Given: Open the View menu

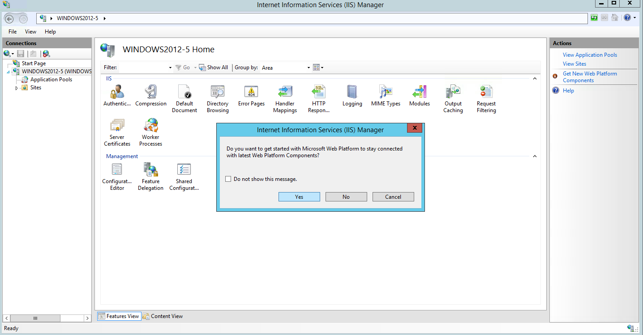Looking at the screenshot, I should coord(30,32).
